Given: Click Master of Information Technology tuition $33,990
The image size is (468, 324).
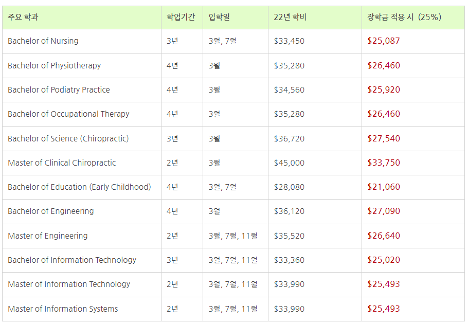Looking at the screenshot, I should pos(289,284).
